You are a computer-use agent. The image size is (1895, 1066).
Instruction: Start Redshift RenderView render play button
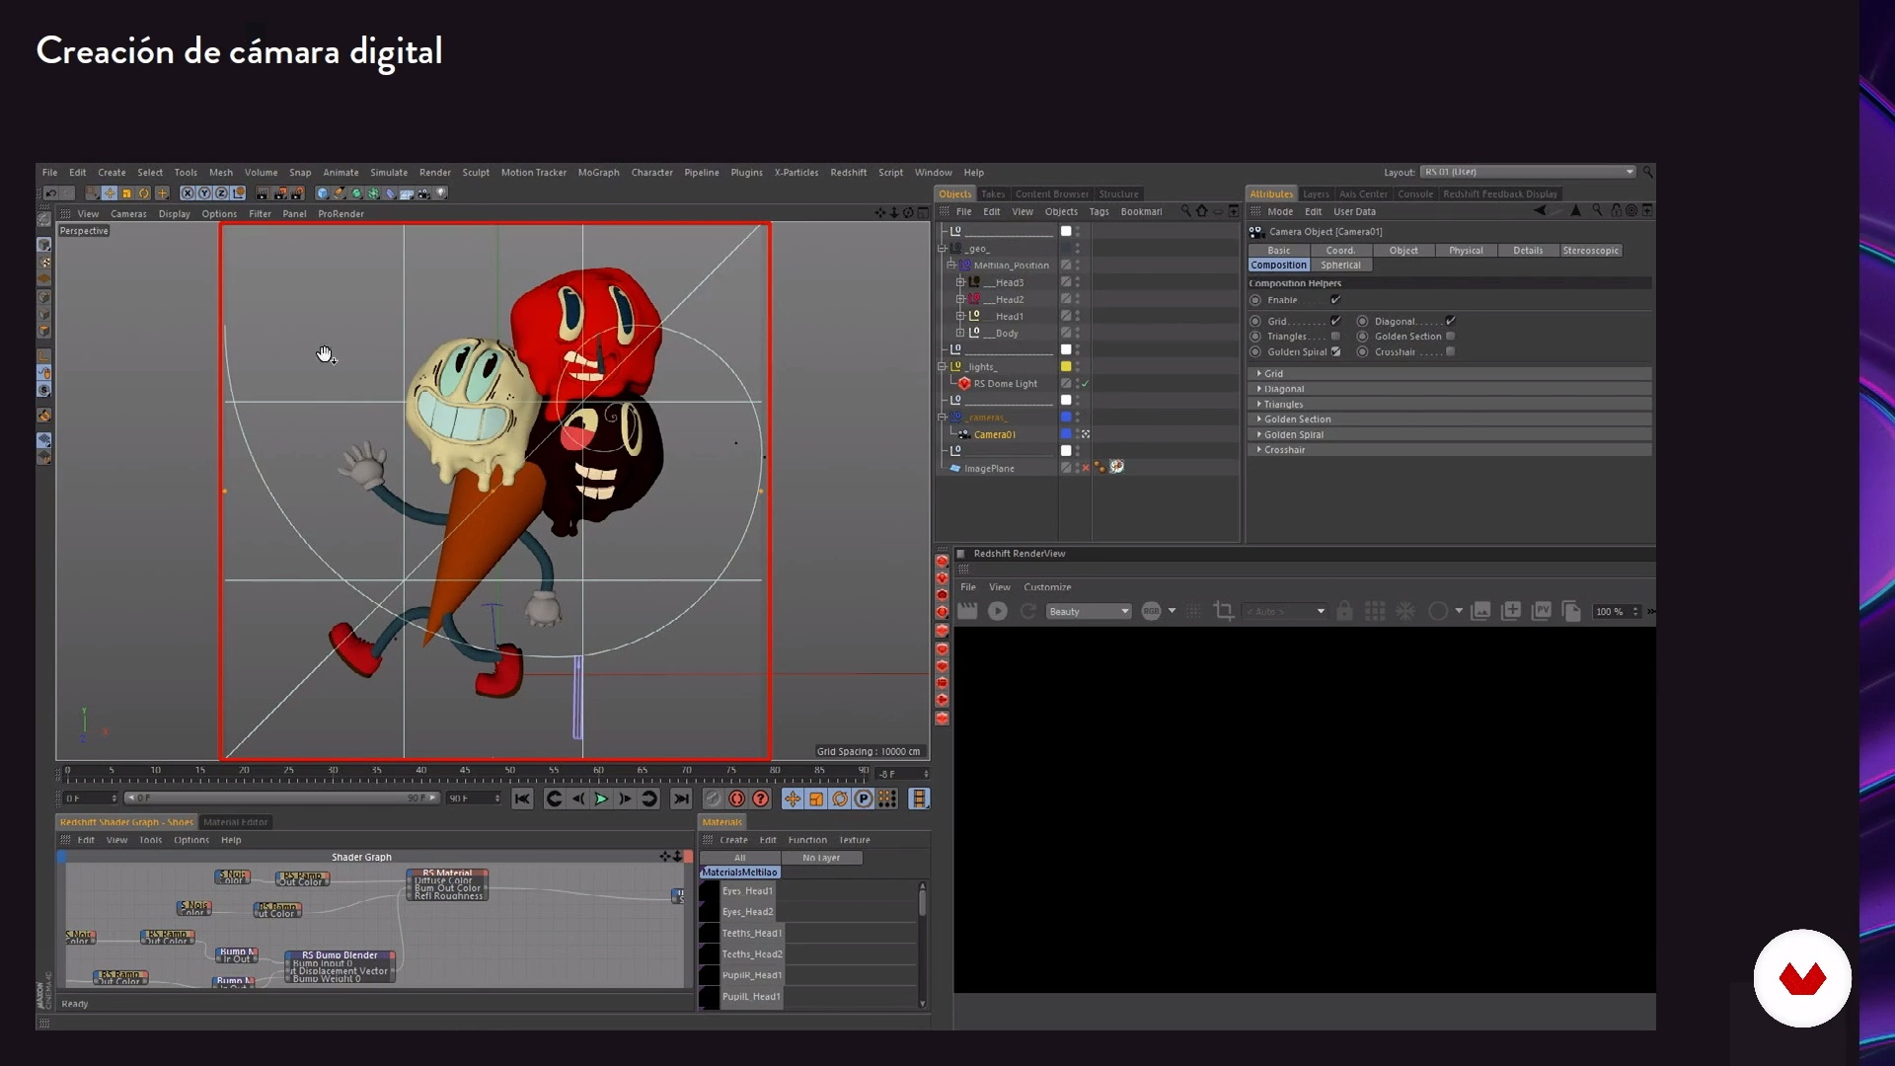(x=998, y=612)
